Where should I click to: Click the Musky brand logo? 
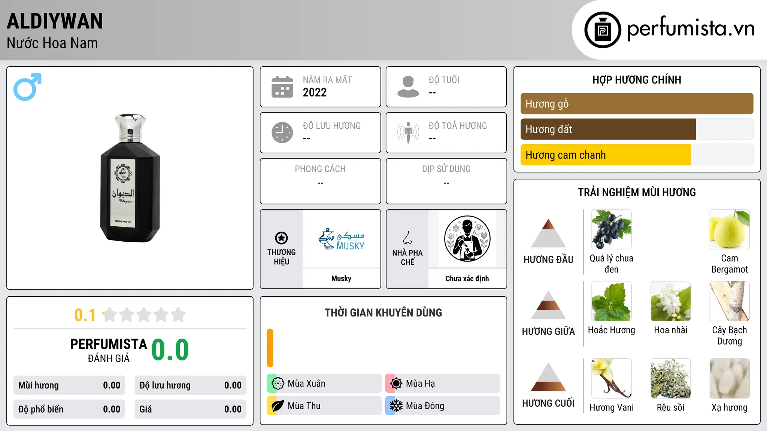click(x=342, y=239)
